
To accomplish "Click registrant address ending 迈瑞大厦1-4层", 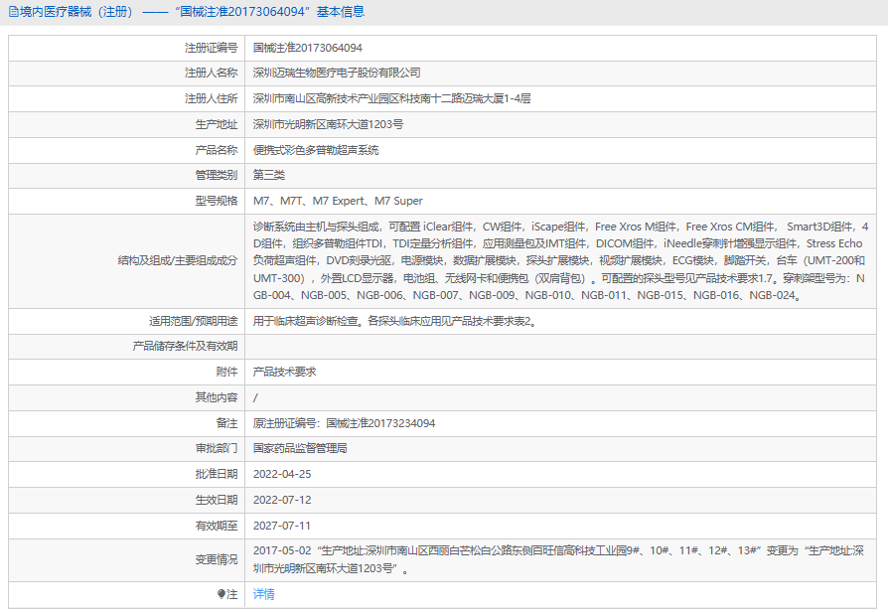I will coord(391,98).
